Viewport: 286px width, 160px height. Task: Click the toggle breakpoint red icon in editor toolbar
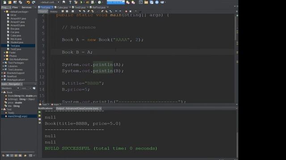pyautogui.click(x=126, y=12)
